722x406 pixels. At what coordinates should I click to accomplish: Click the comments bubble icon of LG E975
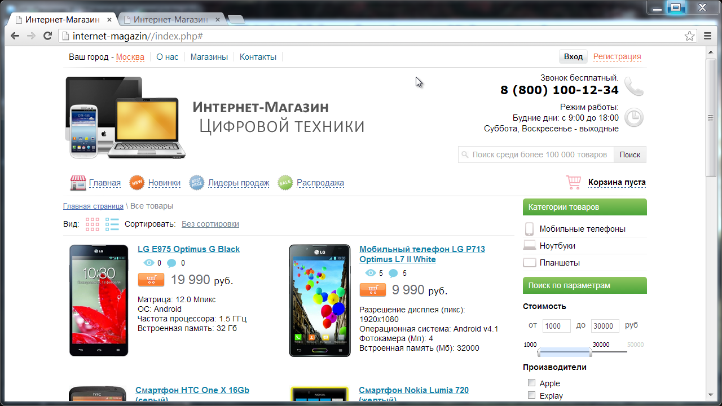(x=171, y=263)
